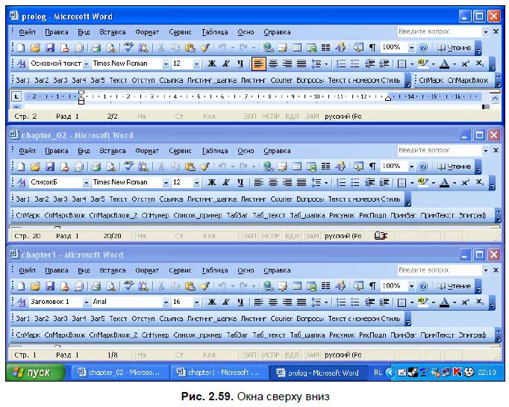Screen dimensions: 509x407
Task: Click Save icon in chapter_02 window
Action: pyautogui.click(x=50, y=167)
